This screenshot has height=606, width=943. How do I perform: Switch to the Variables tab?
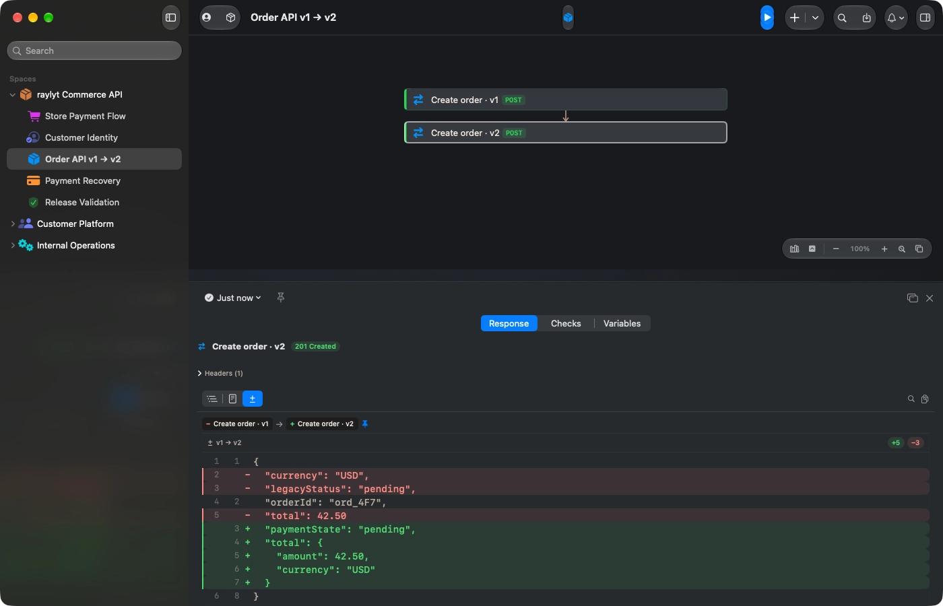[x=622, y=324]
